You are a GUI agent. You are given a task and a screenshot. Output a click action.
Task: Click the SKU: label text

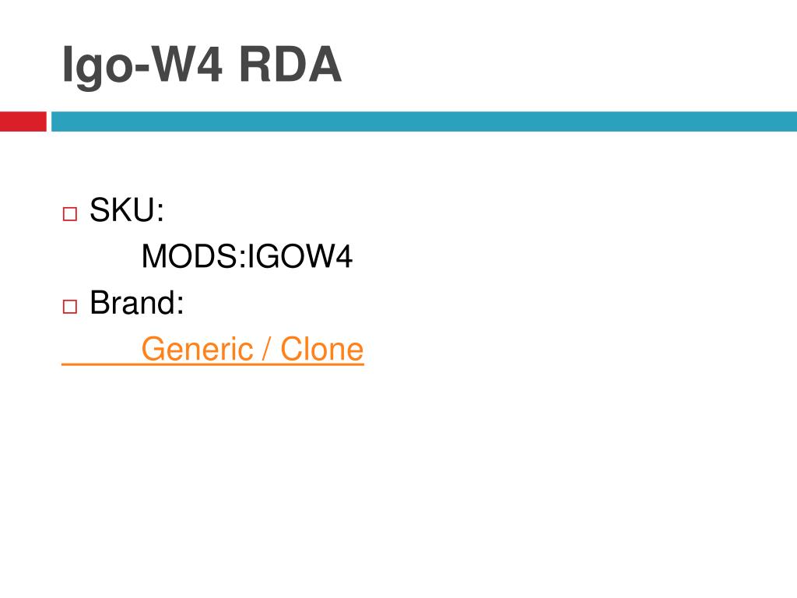(x=127, y=209)
